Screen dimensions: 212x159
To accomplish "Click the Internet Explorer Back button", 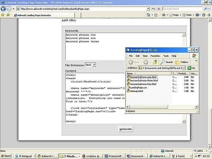I will click(x=3, y=9).
